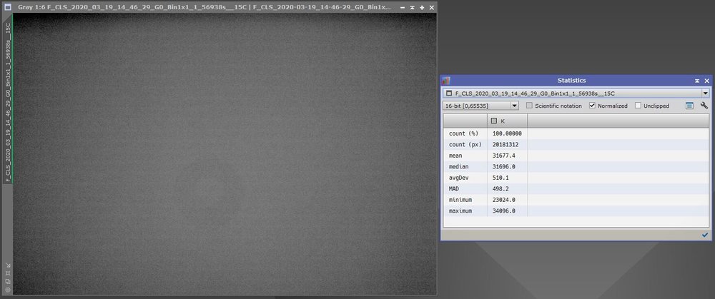The height and width of the screenshot is (299, 715).
Task: Open the view selection dropdown in Statistics
Action: 706,93
